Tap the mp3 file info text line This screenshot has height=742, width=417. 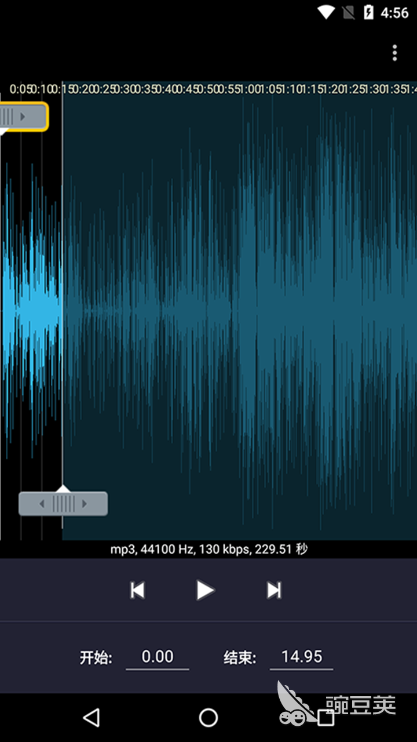(209, 549)
